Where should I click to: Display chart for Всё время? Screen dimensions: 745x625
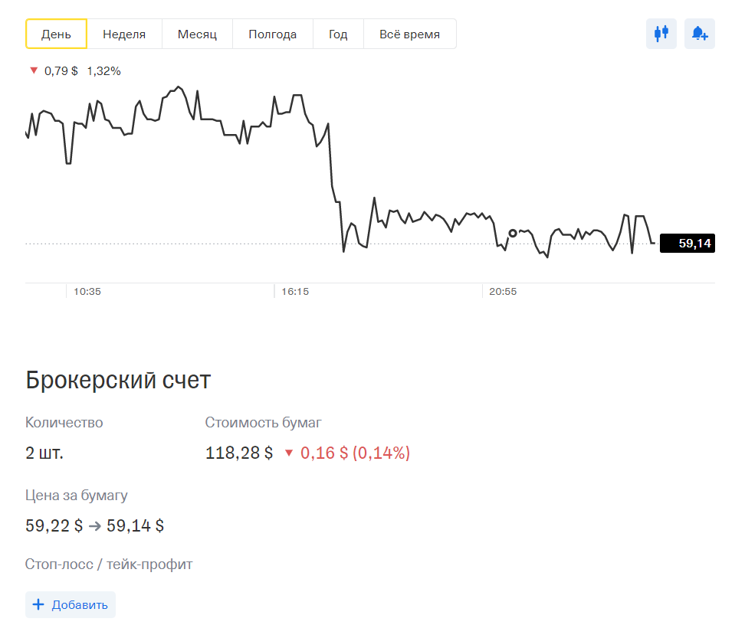409,34
